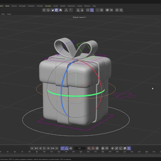Image resolution: width=161 pixels, height=161 pixels.
Task: Click the butterfly symmetry icon
Action: 107,10
